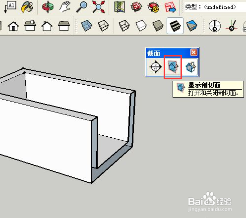246x218 pixels.
Task: Select Shaded with Textures style
Action: 175,26
